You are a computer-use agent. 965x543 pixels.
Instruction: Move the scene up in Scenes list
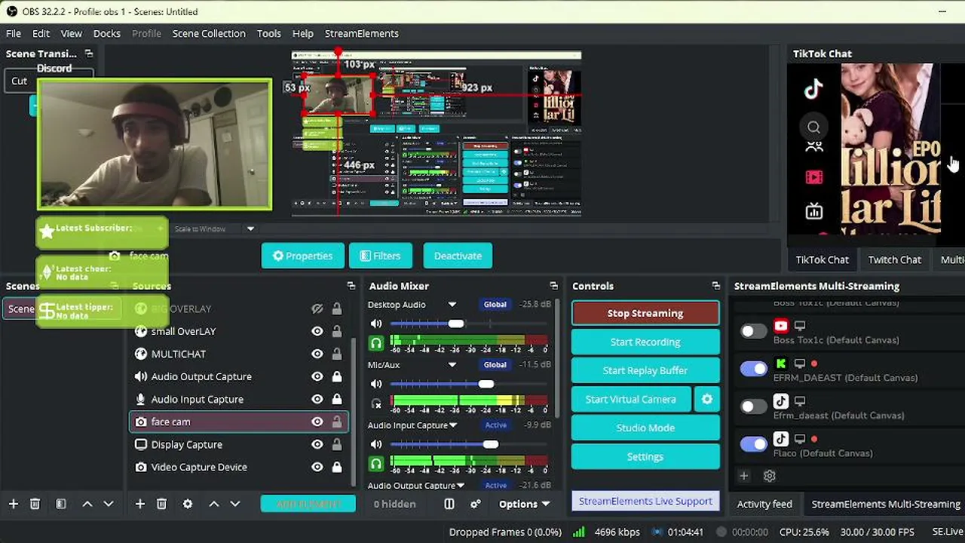click(x=87, y=504)
